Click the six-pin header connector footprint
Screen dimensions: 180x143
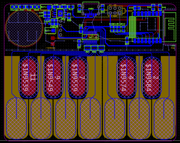coord(115,10)
